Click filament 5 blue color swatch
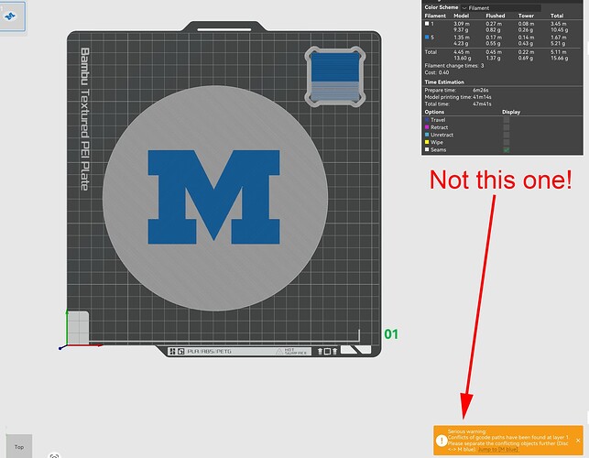This screenshot has width=589, height=458. point(427,38)
